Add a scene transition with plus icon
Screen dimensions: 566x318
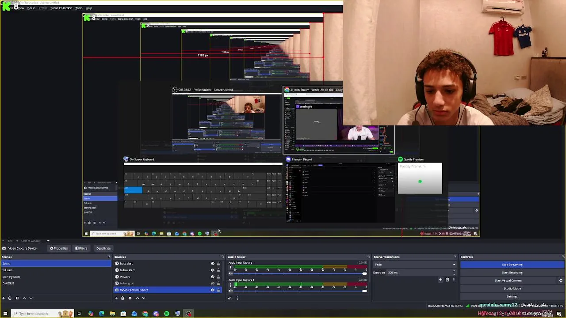(x=440, y=280)
